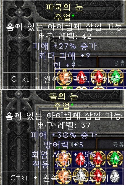Click the partly visible green-background item, upper stash
Screen dimensions: 129x190
tap(64, 87)
